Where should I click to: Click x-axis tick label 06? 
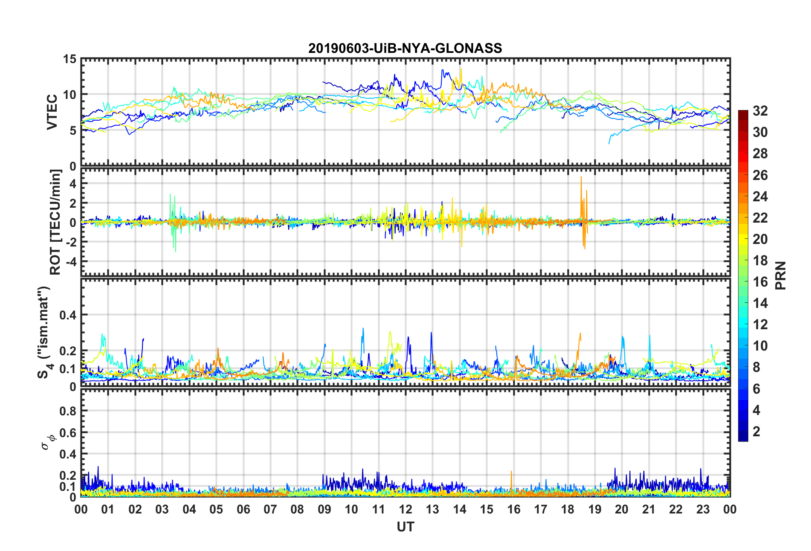[243, 509]
